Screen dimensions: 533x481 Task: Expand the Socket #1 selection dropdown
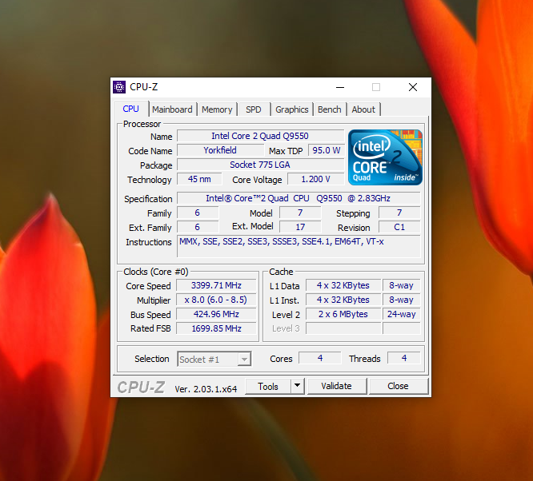click(245, 359)
